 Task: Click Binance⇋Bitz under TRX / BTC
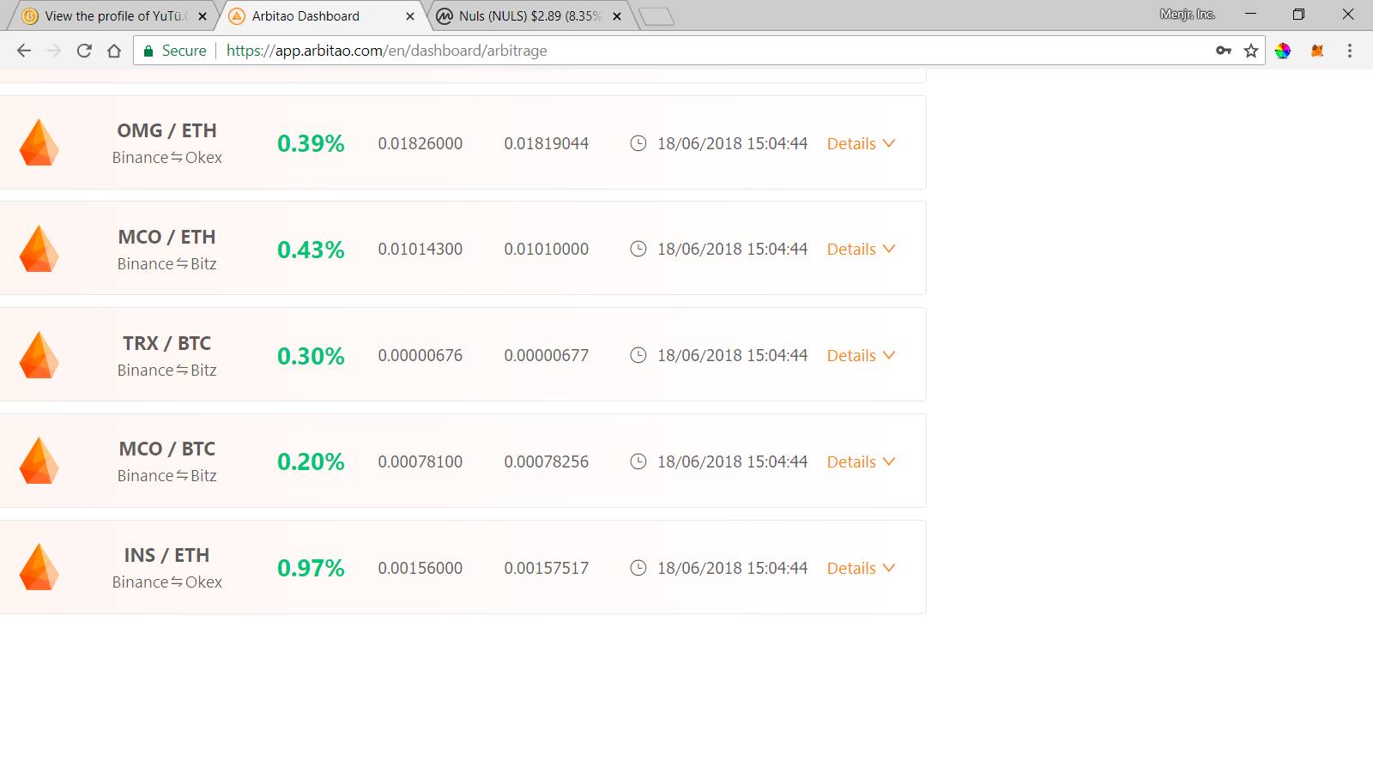[x=167, y=371]
